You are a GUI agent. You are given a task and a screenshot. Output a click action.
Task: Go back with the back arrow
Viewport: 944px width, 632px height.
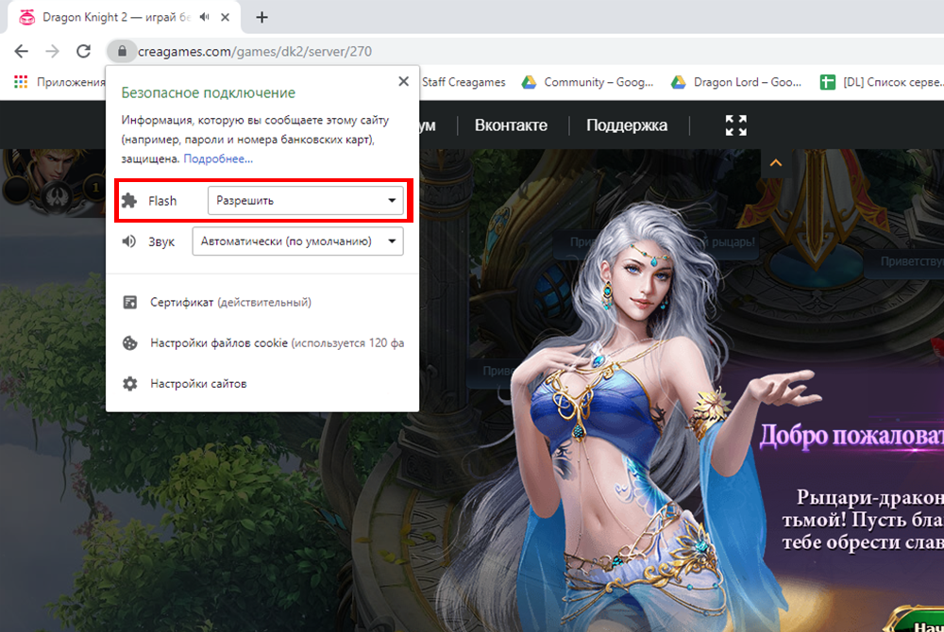pos(21,51)
